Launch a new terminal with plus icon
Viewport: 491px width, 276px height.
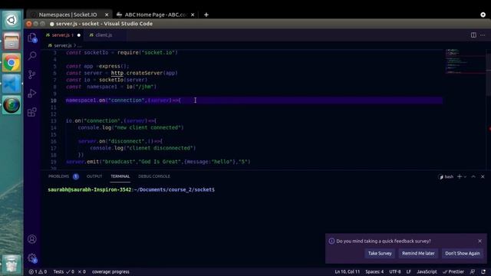coord(460,177)
